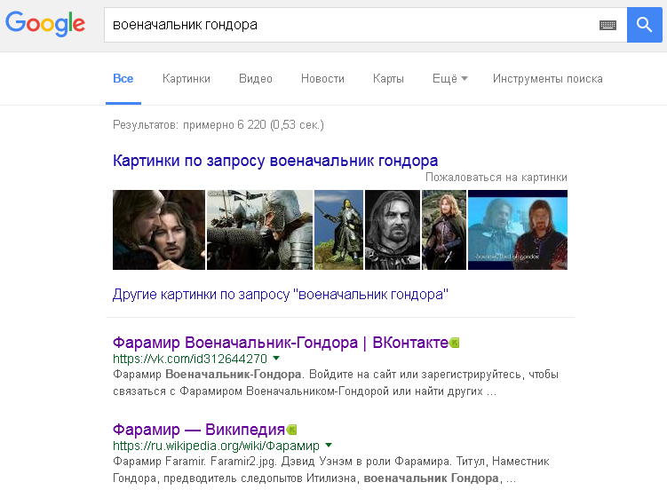The image size is (667, 490).
Task: Click the blue magnifier search button
Action: pos(644,25)
